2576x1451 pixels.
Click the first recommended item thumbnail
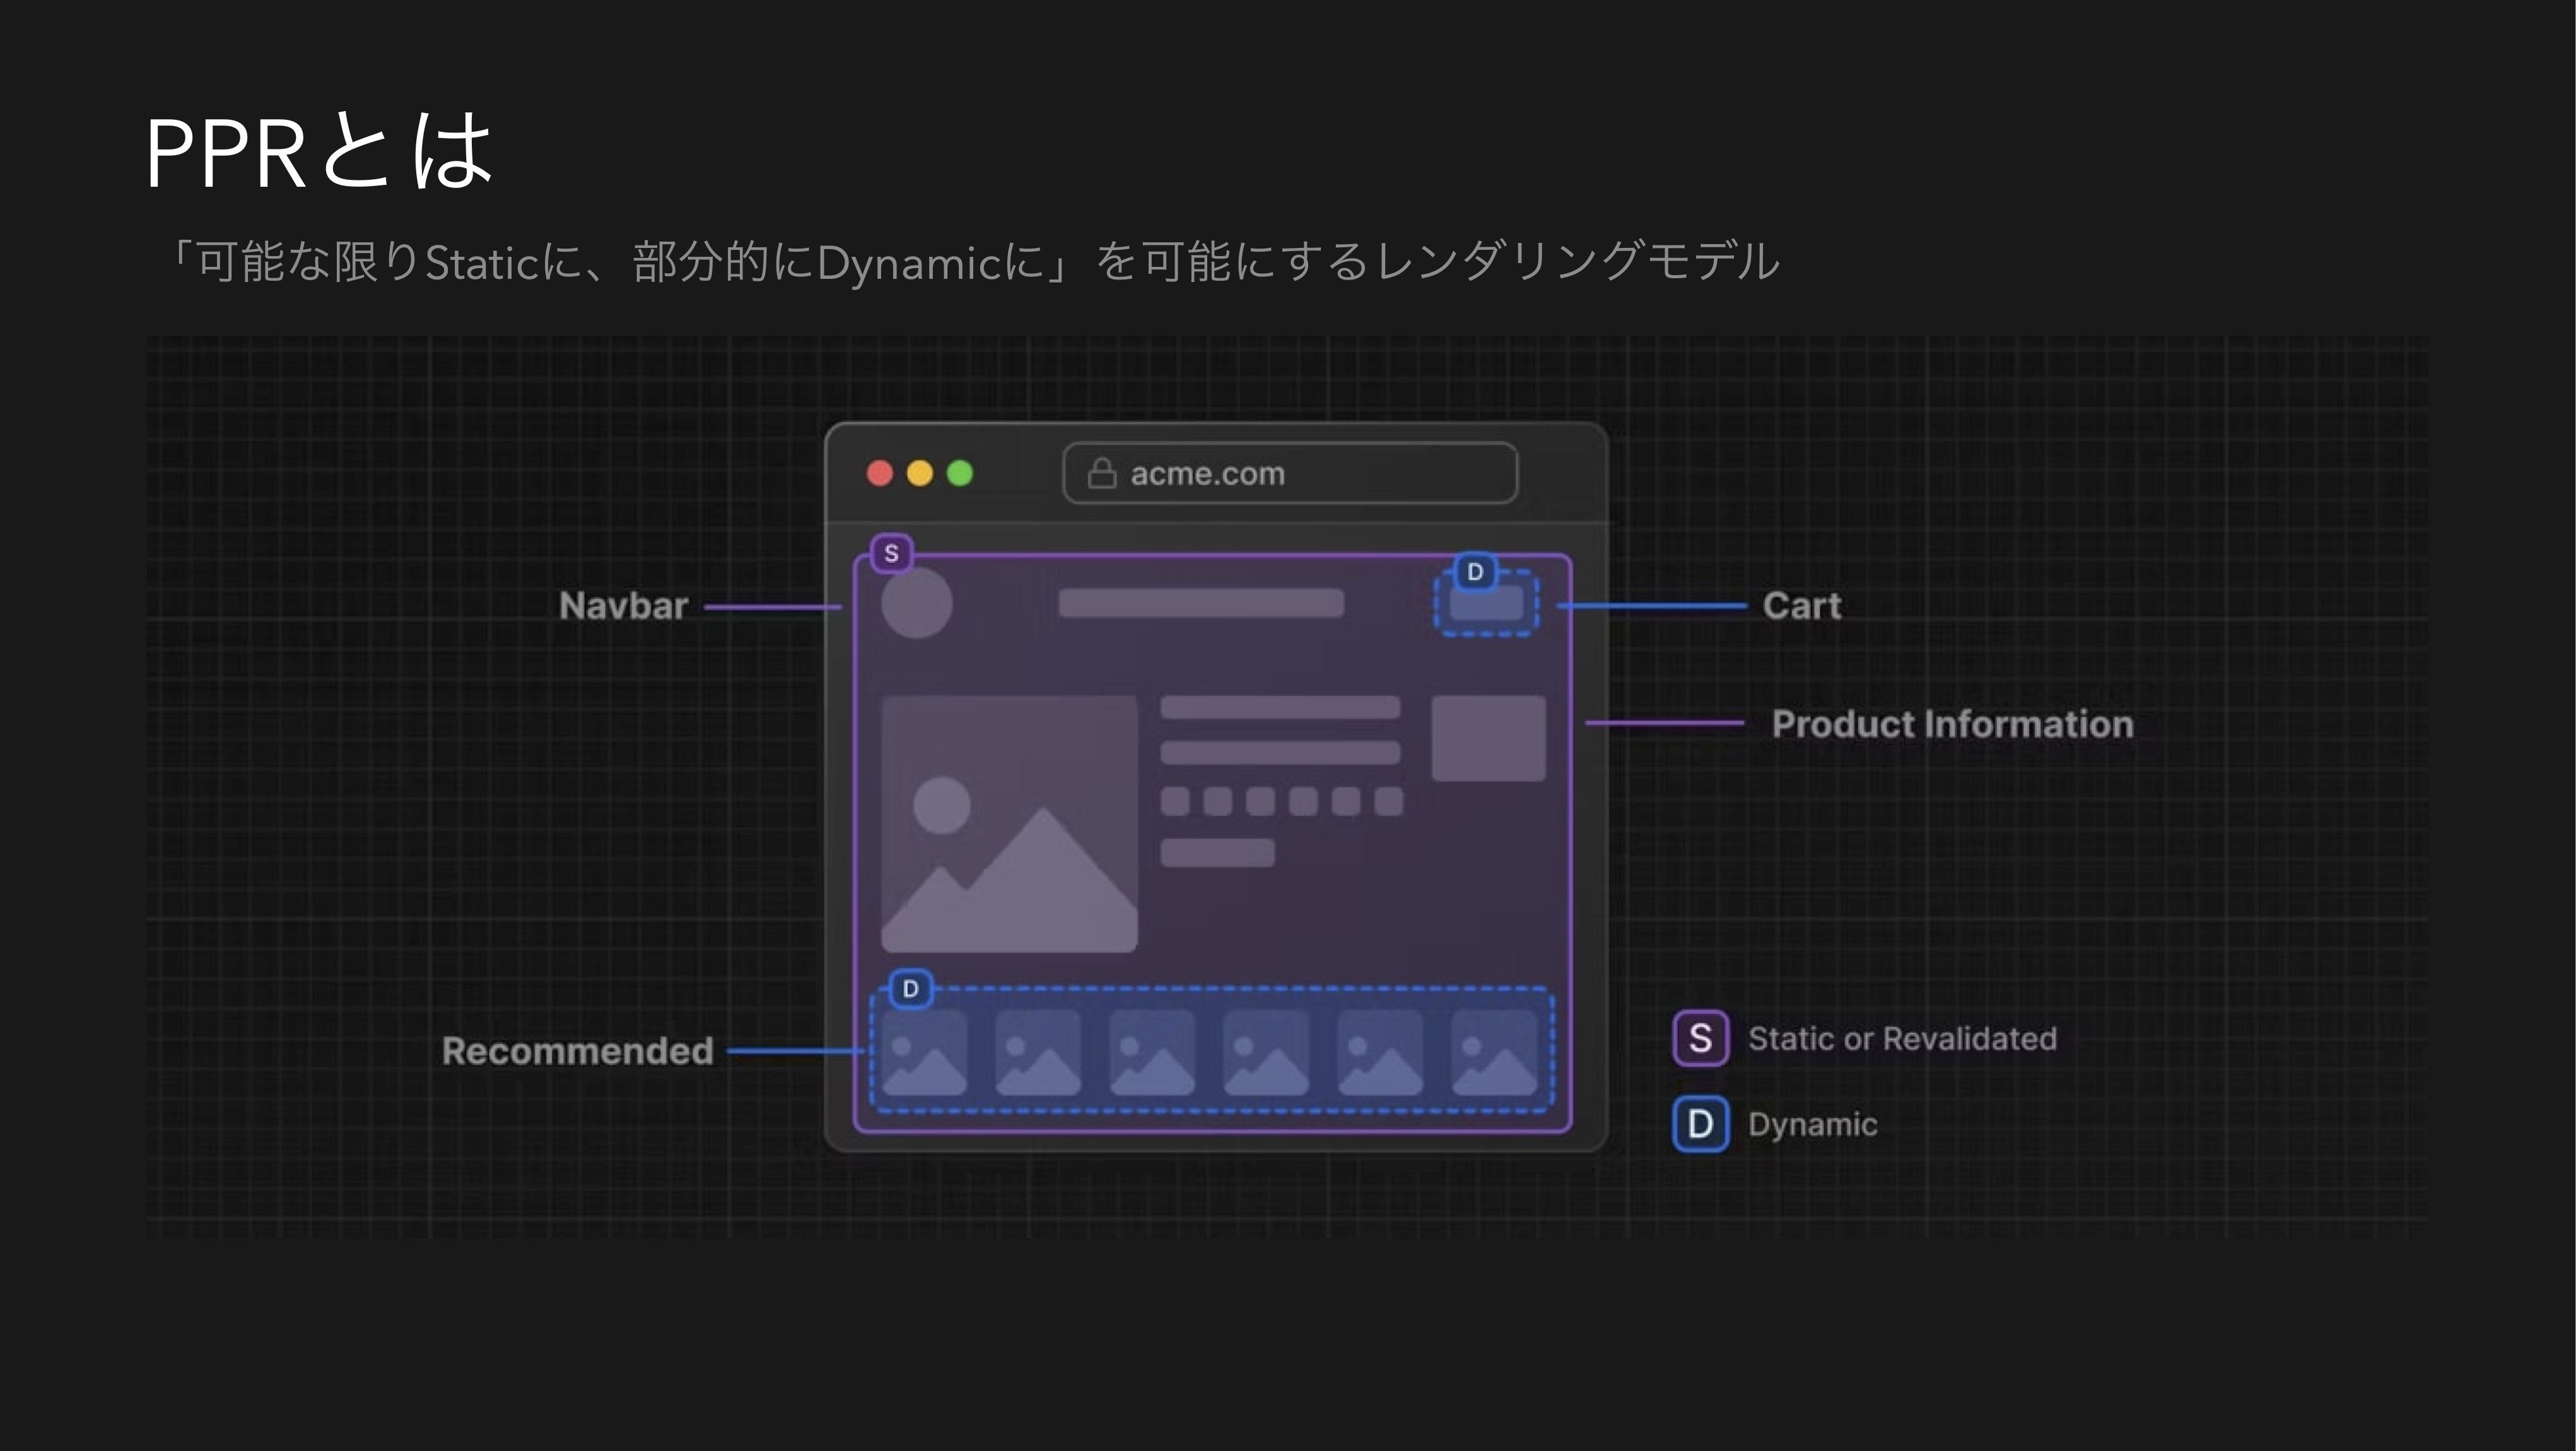click(x=925, y=1052)
